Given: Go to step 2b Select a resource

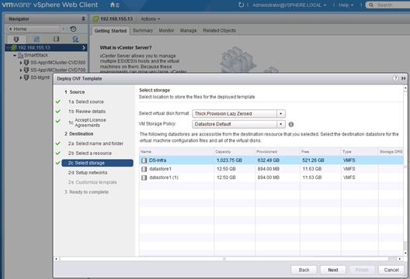Looking at the screenshot, I should 90,153.
